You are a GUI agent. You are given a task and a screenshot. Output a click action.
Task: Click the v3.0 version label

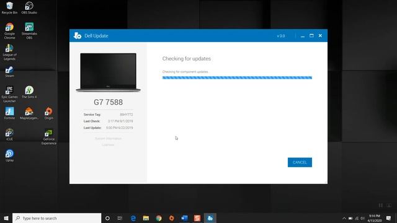point(281,36)
